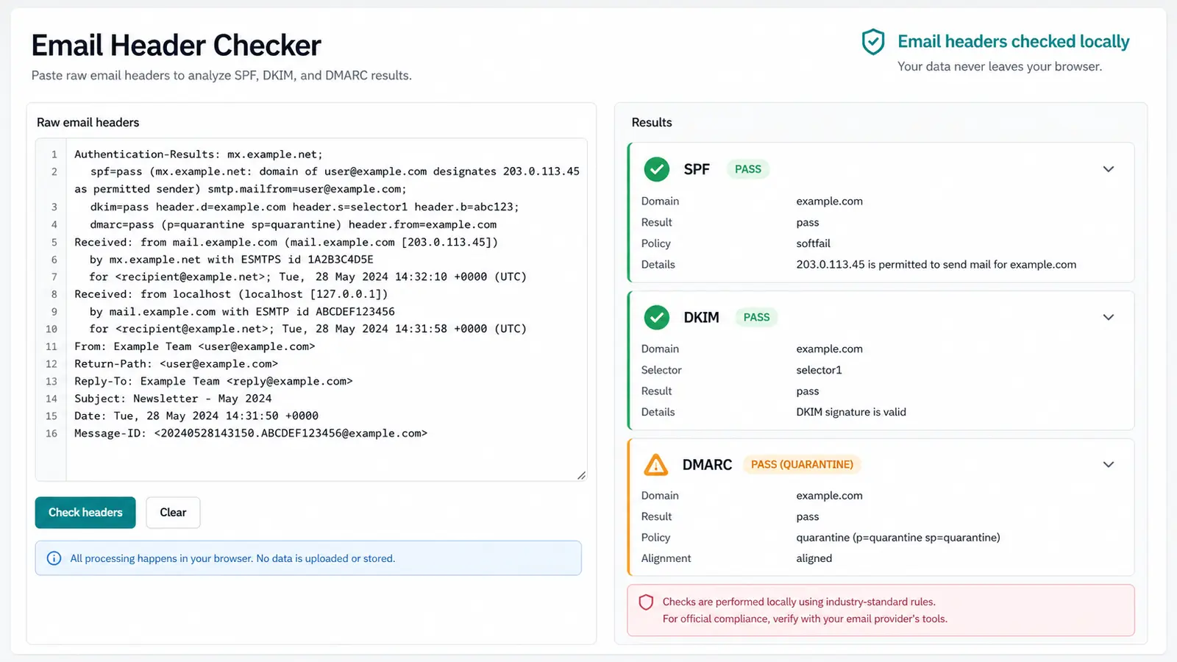Click the Checks are performed locally disclaimer text
This screenshot has width=1177, height=662.
coord(805,611)
